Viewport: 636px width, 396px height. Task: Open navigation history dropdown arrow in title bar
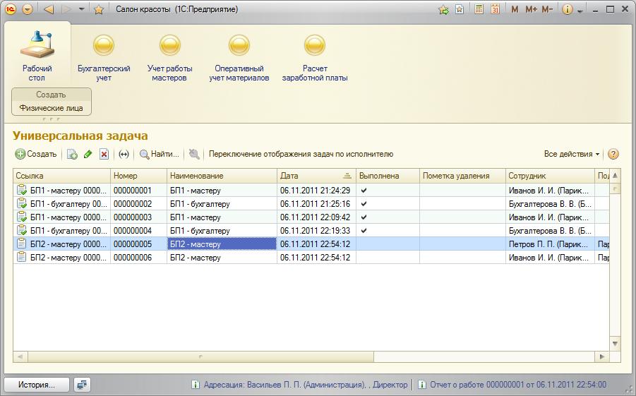81,9
